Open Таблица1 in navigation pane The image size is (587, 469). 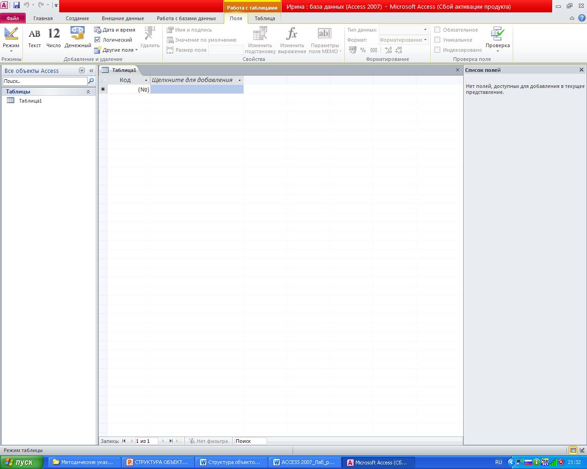[30, 101]
